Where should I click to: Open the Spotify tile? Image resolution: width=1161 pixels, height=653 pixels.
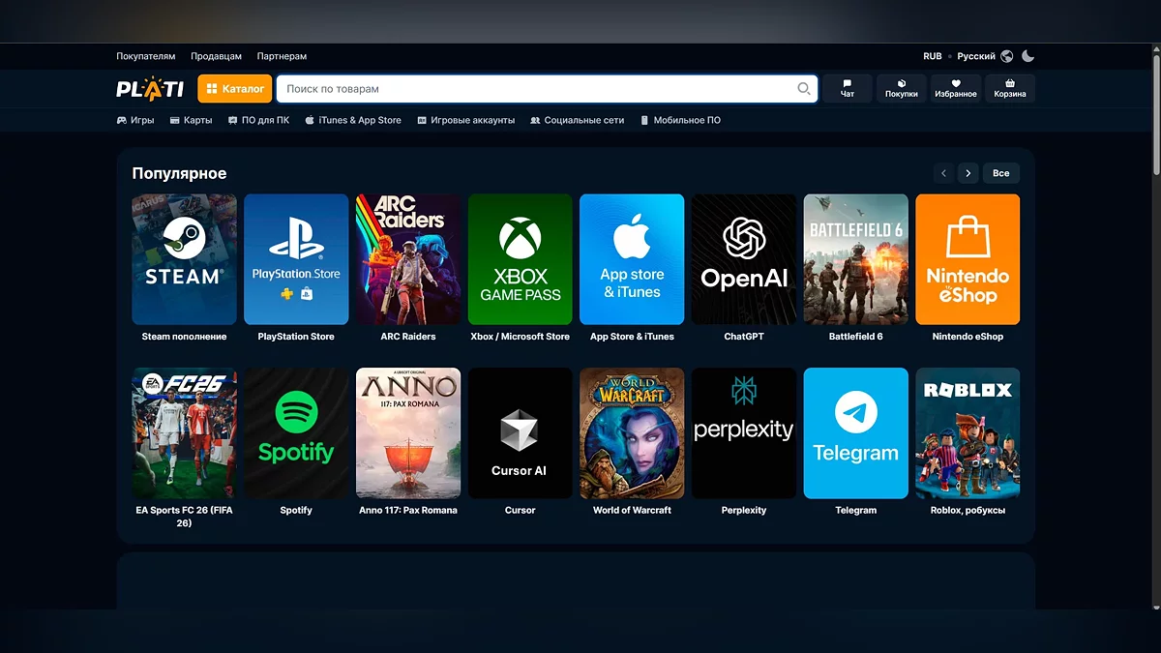click(x=296, y=433)
